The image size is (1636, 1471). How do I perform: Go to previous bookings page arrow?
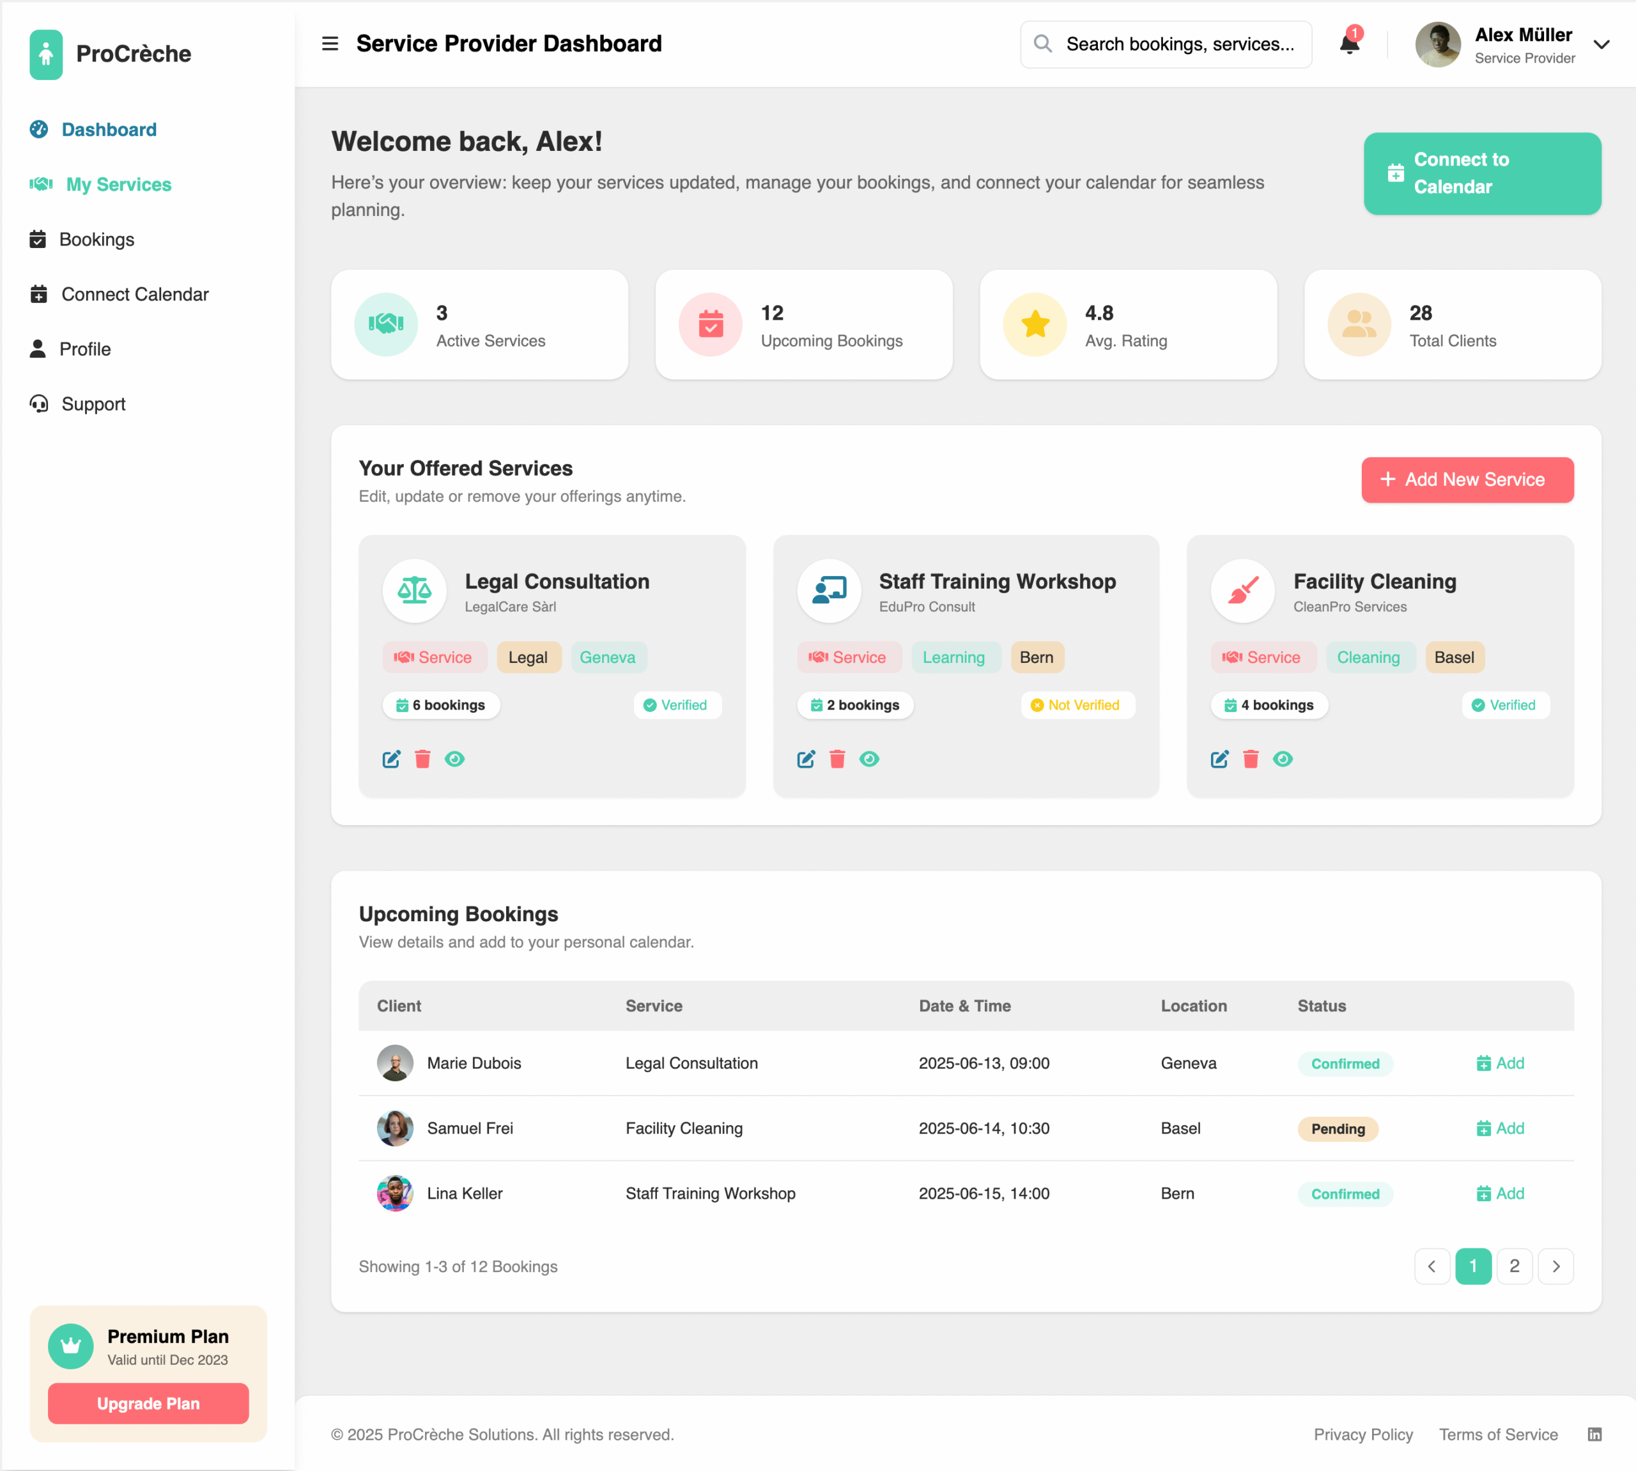click(x=1431, y=1266)
